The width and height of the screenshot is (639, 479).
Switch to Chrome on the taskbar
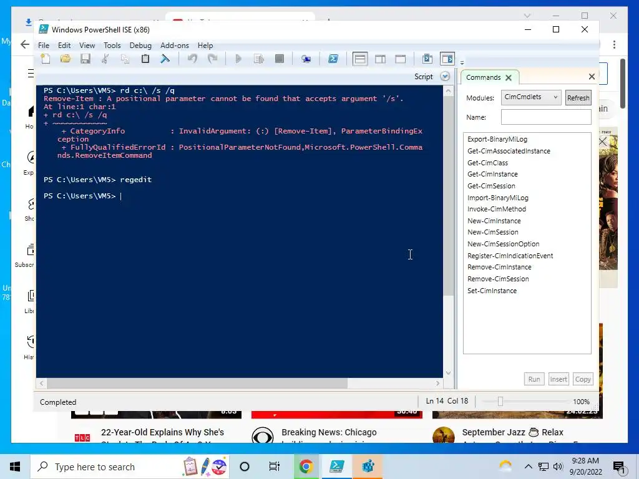coord(306,467)
